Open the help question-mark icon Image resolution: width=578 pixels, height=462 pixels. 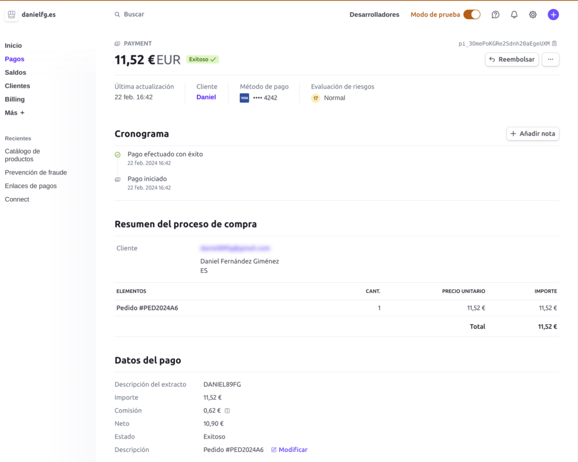tap(495, 15)
